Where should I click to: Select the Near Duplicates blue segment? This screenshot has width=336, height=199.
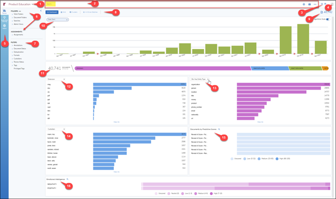[x=270, y=68]
